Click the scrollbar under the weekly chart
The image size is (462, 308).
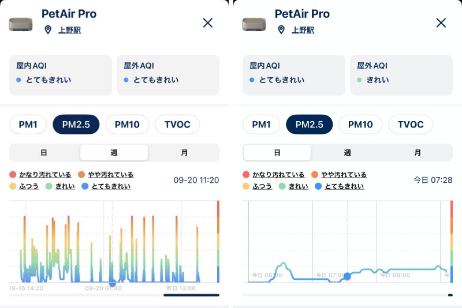pos(191,295)
